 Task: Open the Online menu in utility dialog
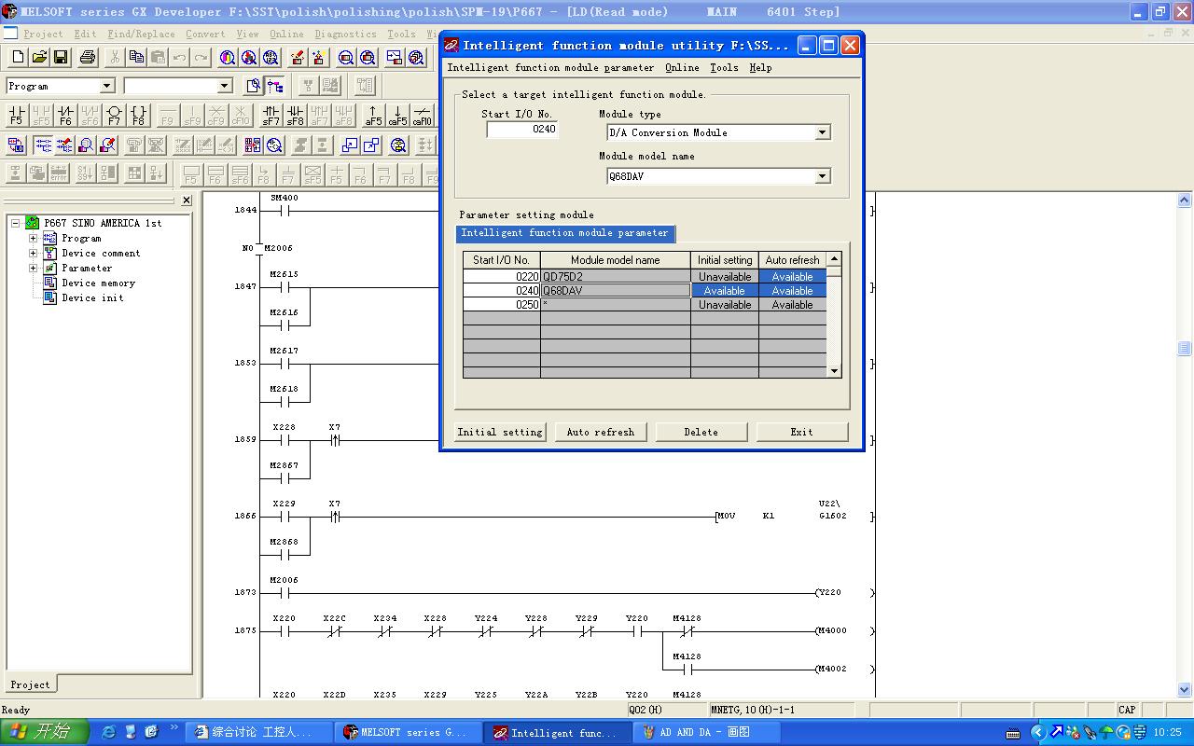(682, 68)
